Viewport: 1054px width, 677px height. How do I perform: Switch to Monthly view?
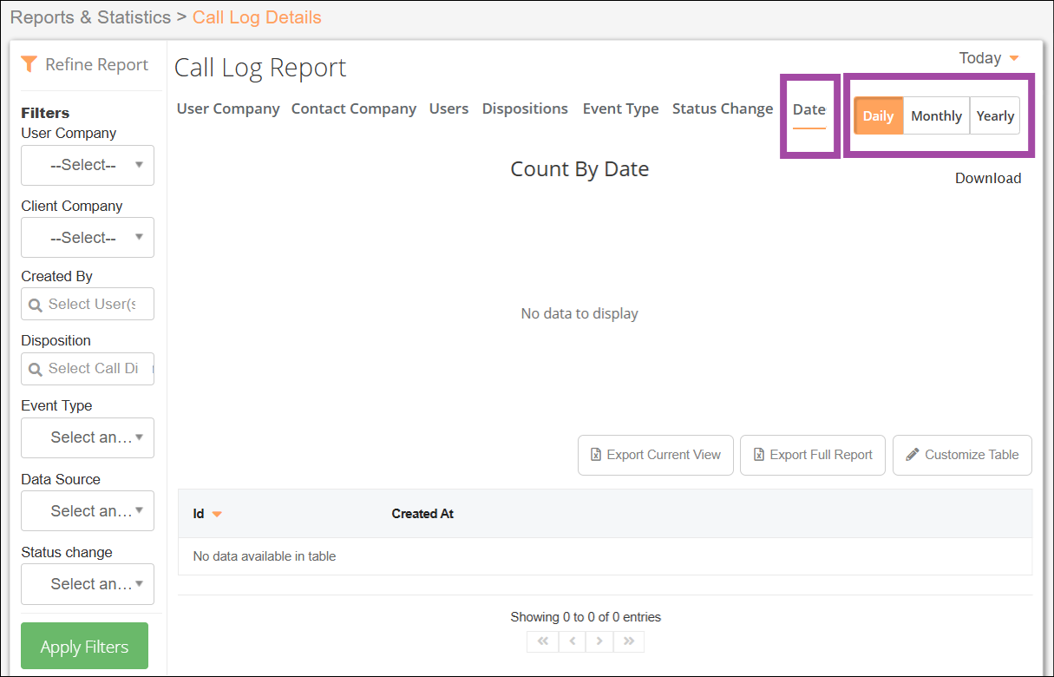(937, 115)
